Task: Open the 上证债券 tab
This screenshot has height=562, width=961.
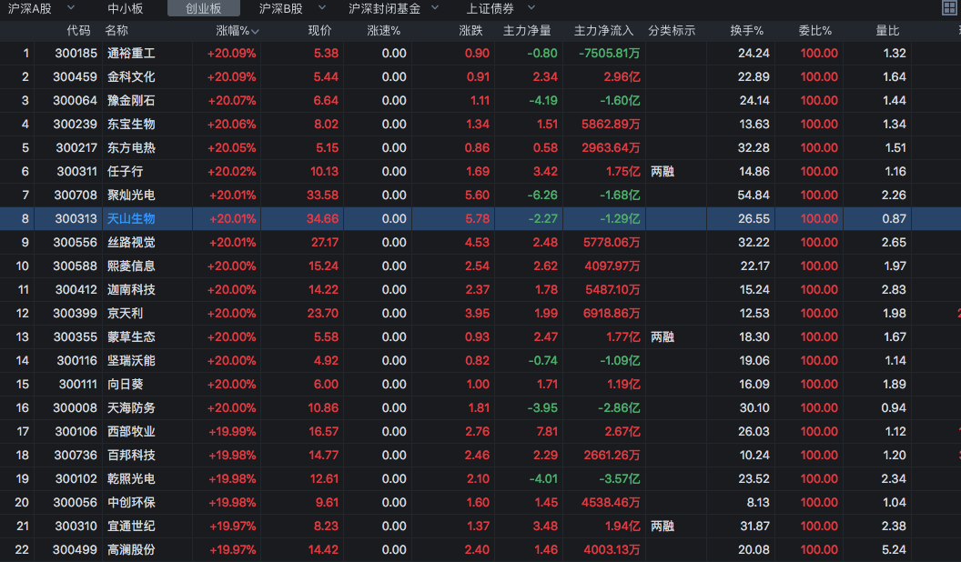Action: click(491, 8)
